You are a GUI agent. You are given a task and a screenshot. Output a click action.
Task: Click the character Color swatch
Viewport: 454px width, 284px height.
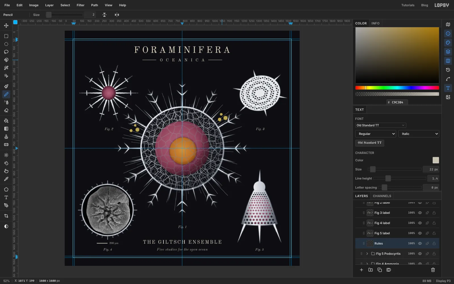click(436, 160)
